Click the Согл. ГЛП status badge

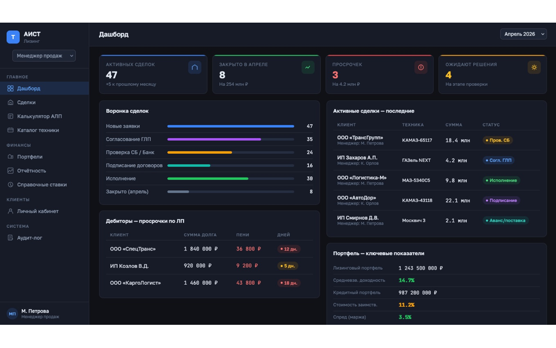point(499,160)
